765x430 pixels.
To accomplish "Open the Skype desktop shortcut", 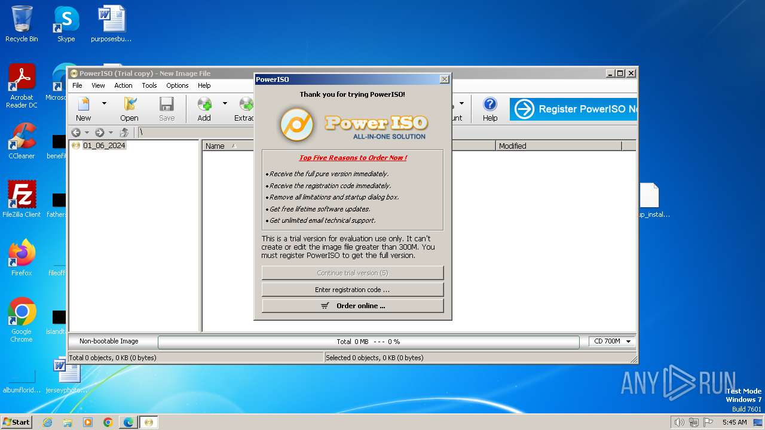I will pyautogui.click(x=66, y=24).
